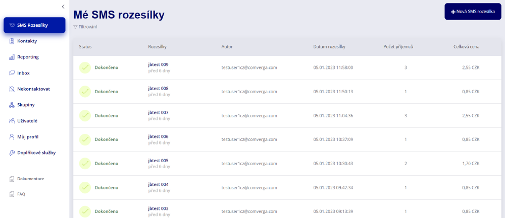The height and width of the screenshot is (218, 505).
Task: Click the Můj profil person icon
Action: tap(12, 136)
